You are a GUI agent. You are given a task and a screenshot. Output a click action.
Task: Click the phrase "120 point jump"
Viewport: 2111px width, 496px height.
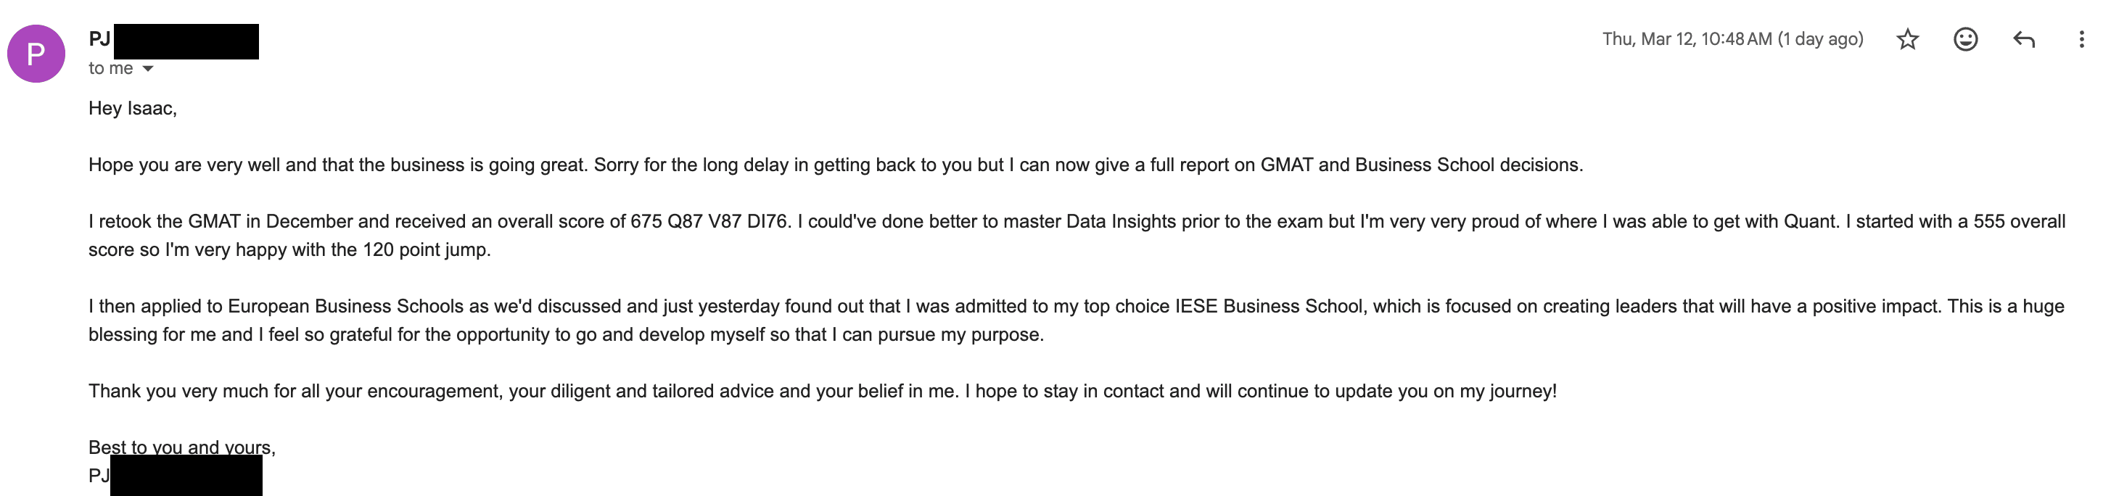(x=425, y=250)
